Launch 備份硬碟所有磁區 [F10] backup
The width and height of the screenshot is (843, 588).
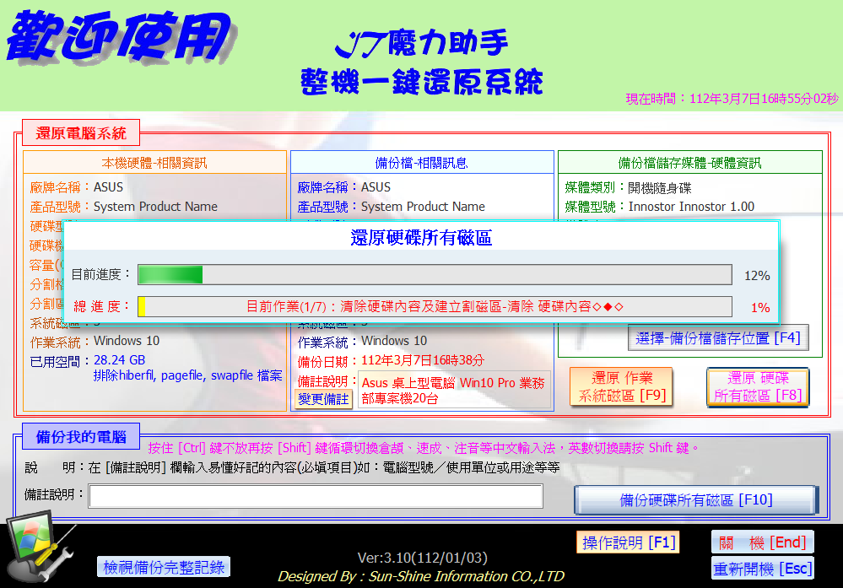point(695,500)
